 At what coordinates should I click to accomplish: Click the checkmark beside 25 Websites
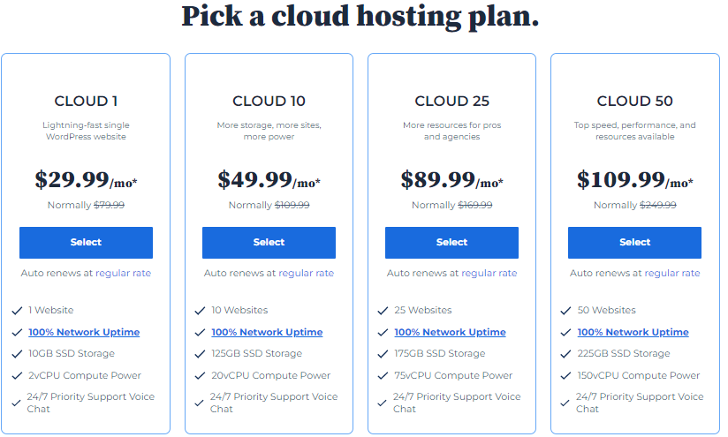tap(383, 311)
